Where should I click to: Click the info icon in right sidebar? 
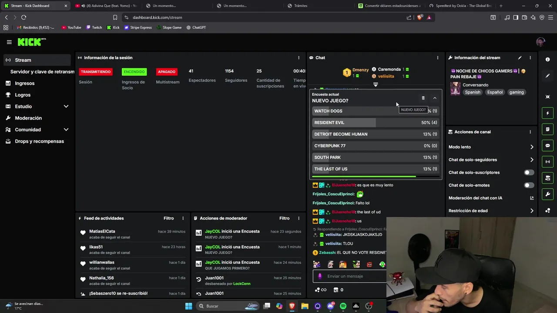(548, 60)
